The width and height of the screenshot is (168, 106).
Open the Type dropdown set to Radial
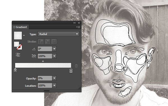point(59,34)
